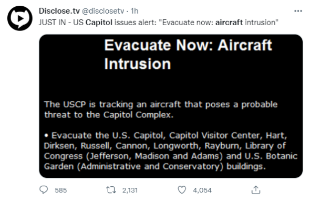The width and height of the screenshot is (310, 203).
Task: Click the bulleted building evacuation list
Action: (170, 151)
